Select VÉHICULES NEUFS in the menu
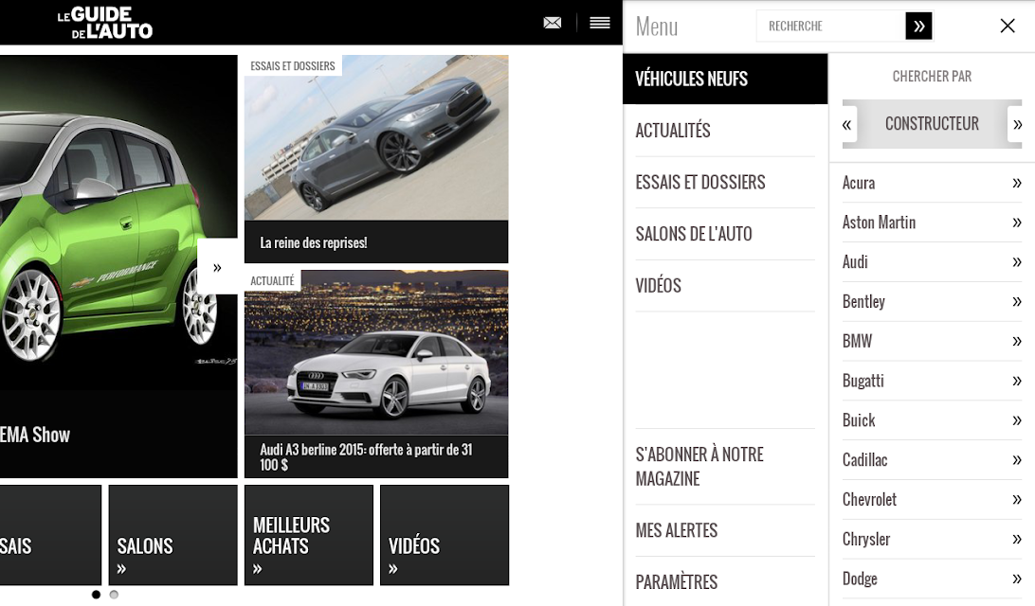This screenshot has height=606, width=1035. [x=725, y=80]
